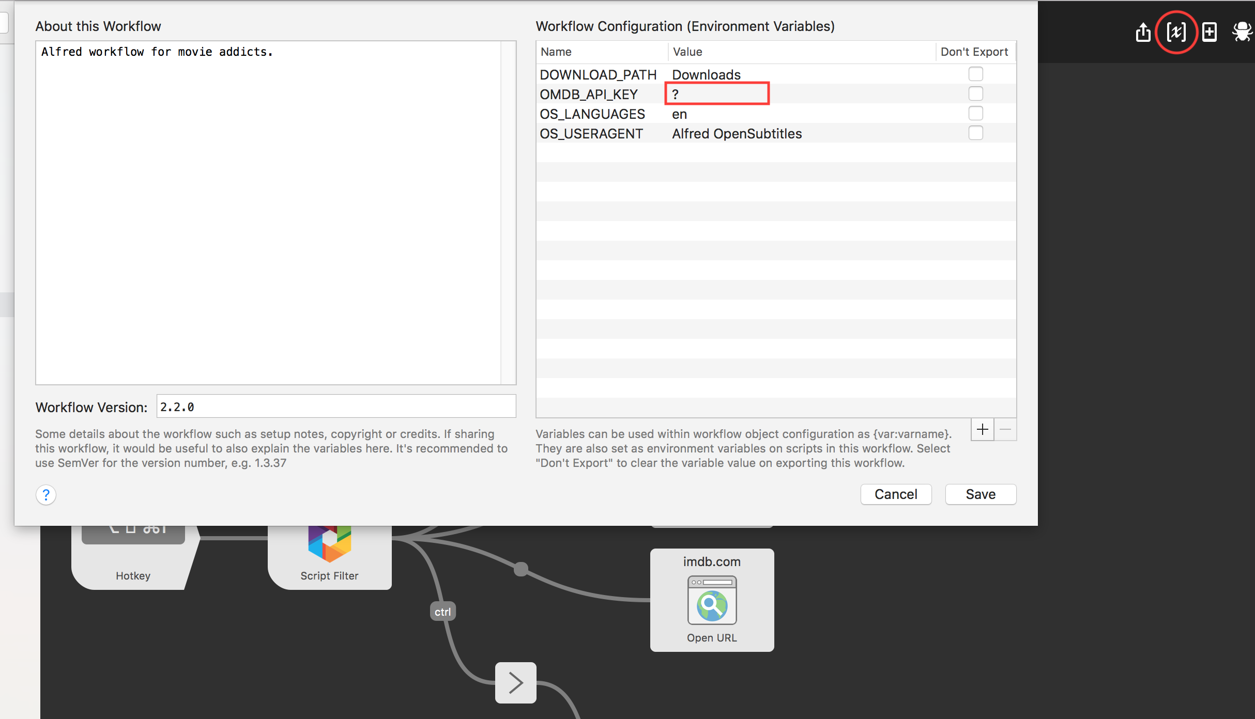Select the imdb.com Open URL object
1255x719 pixels.
tap(712, 600)
